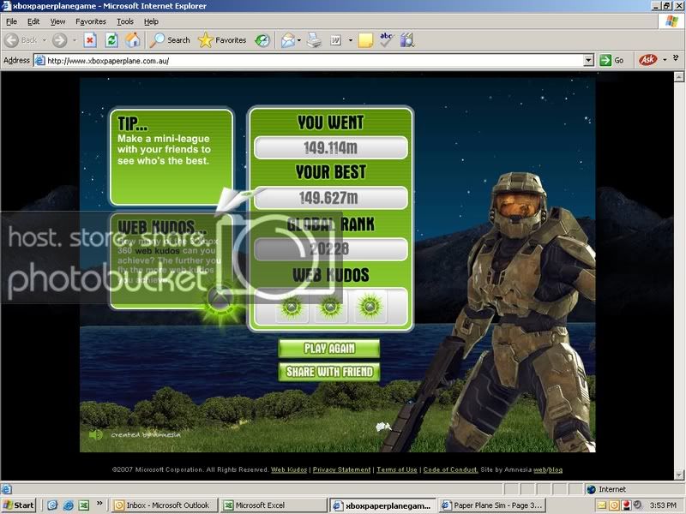Click the You Went distance value 149.114m
This screenshot has width=686, height=514.
331,147
